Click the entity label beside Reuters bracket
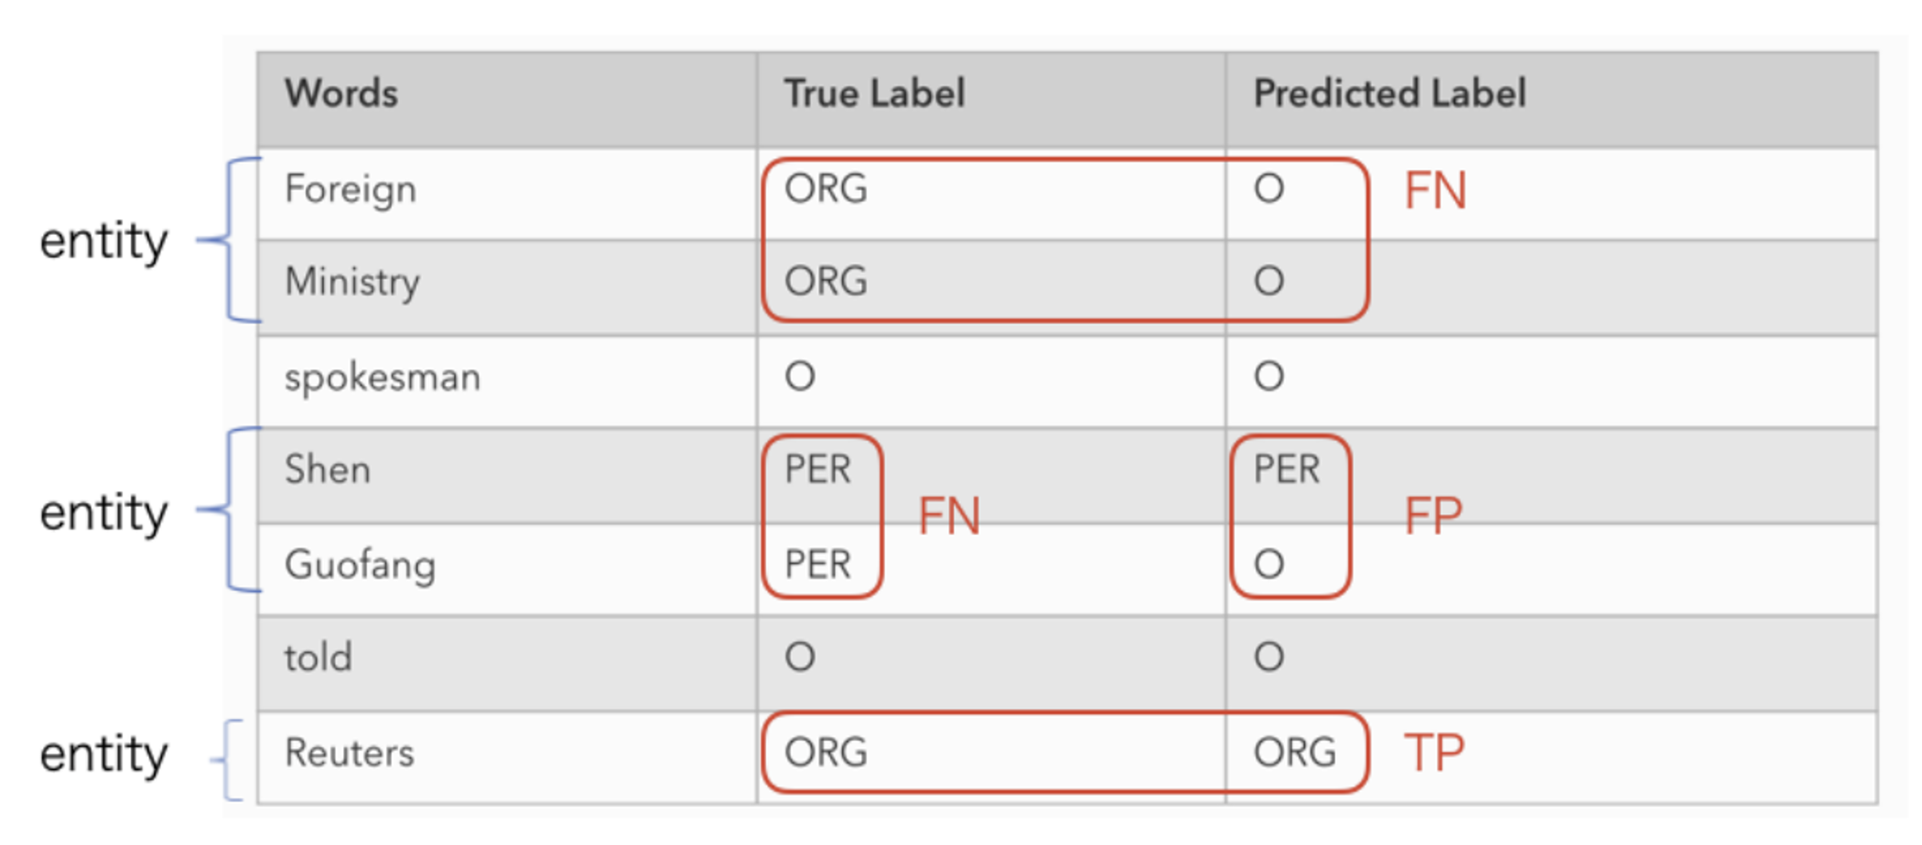The image size is (1922, 845). click(x=103, y=755)
